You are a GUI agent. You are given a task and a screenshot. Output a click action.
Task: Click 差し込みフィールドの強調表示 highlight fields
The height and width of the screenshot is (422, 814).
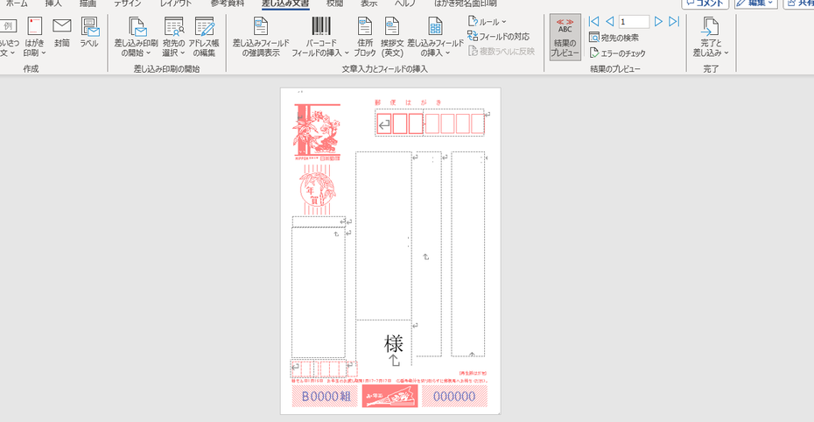tap(261, 38)
